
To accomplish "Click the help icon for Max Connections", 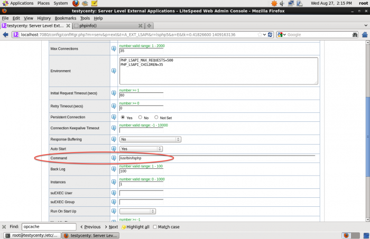I will 114,49.
